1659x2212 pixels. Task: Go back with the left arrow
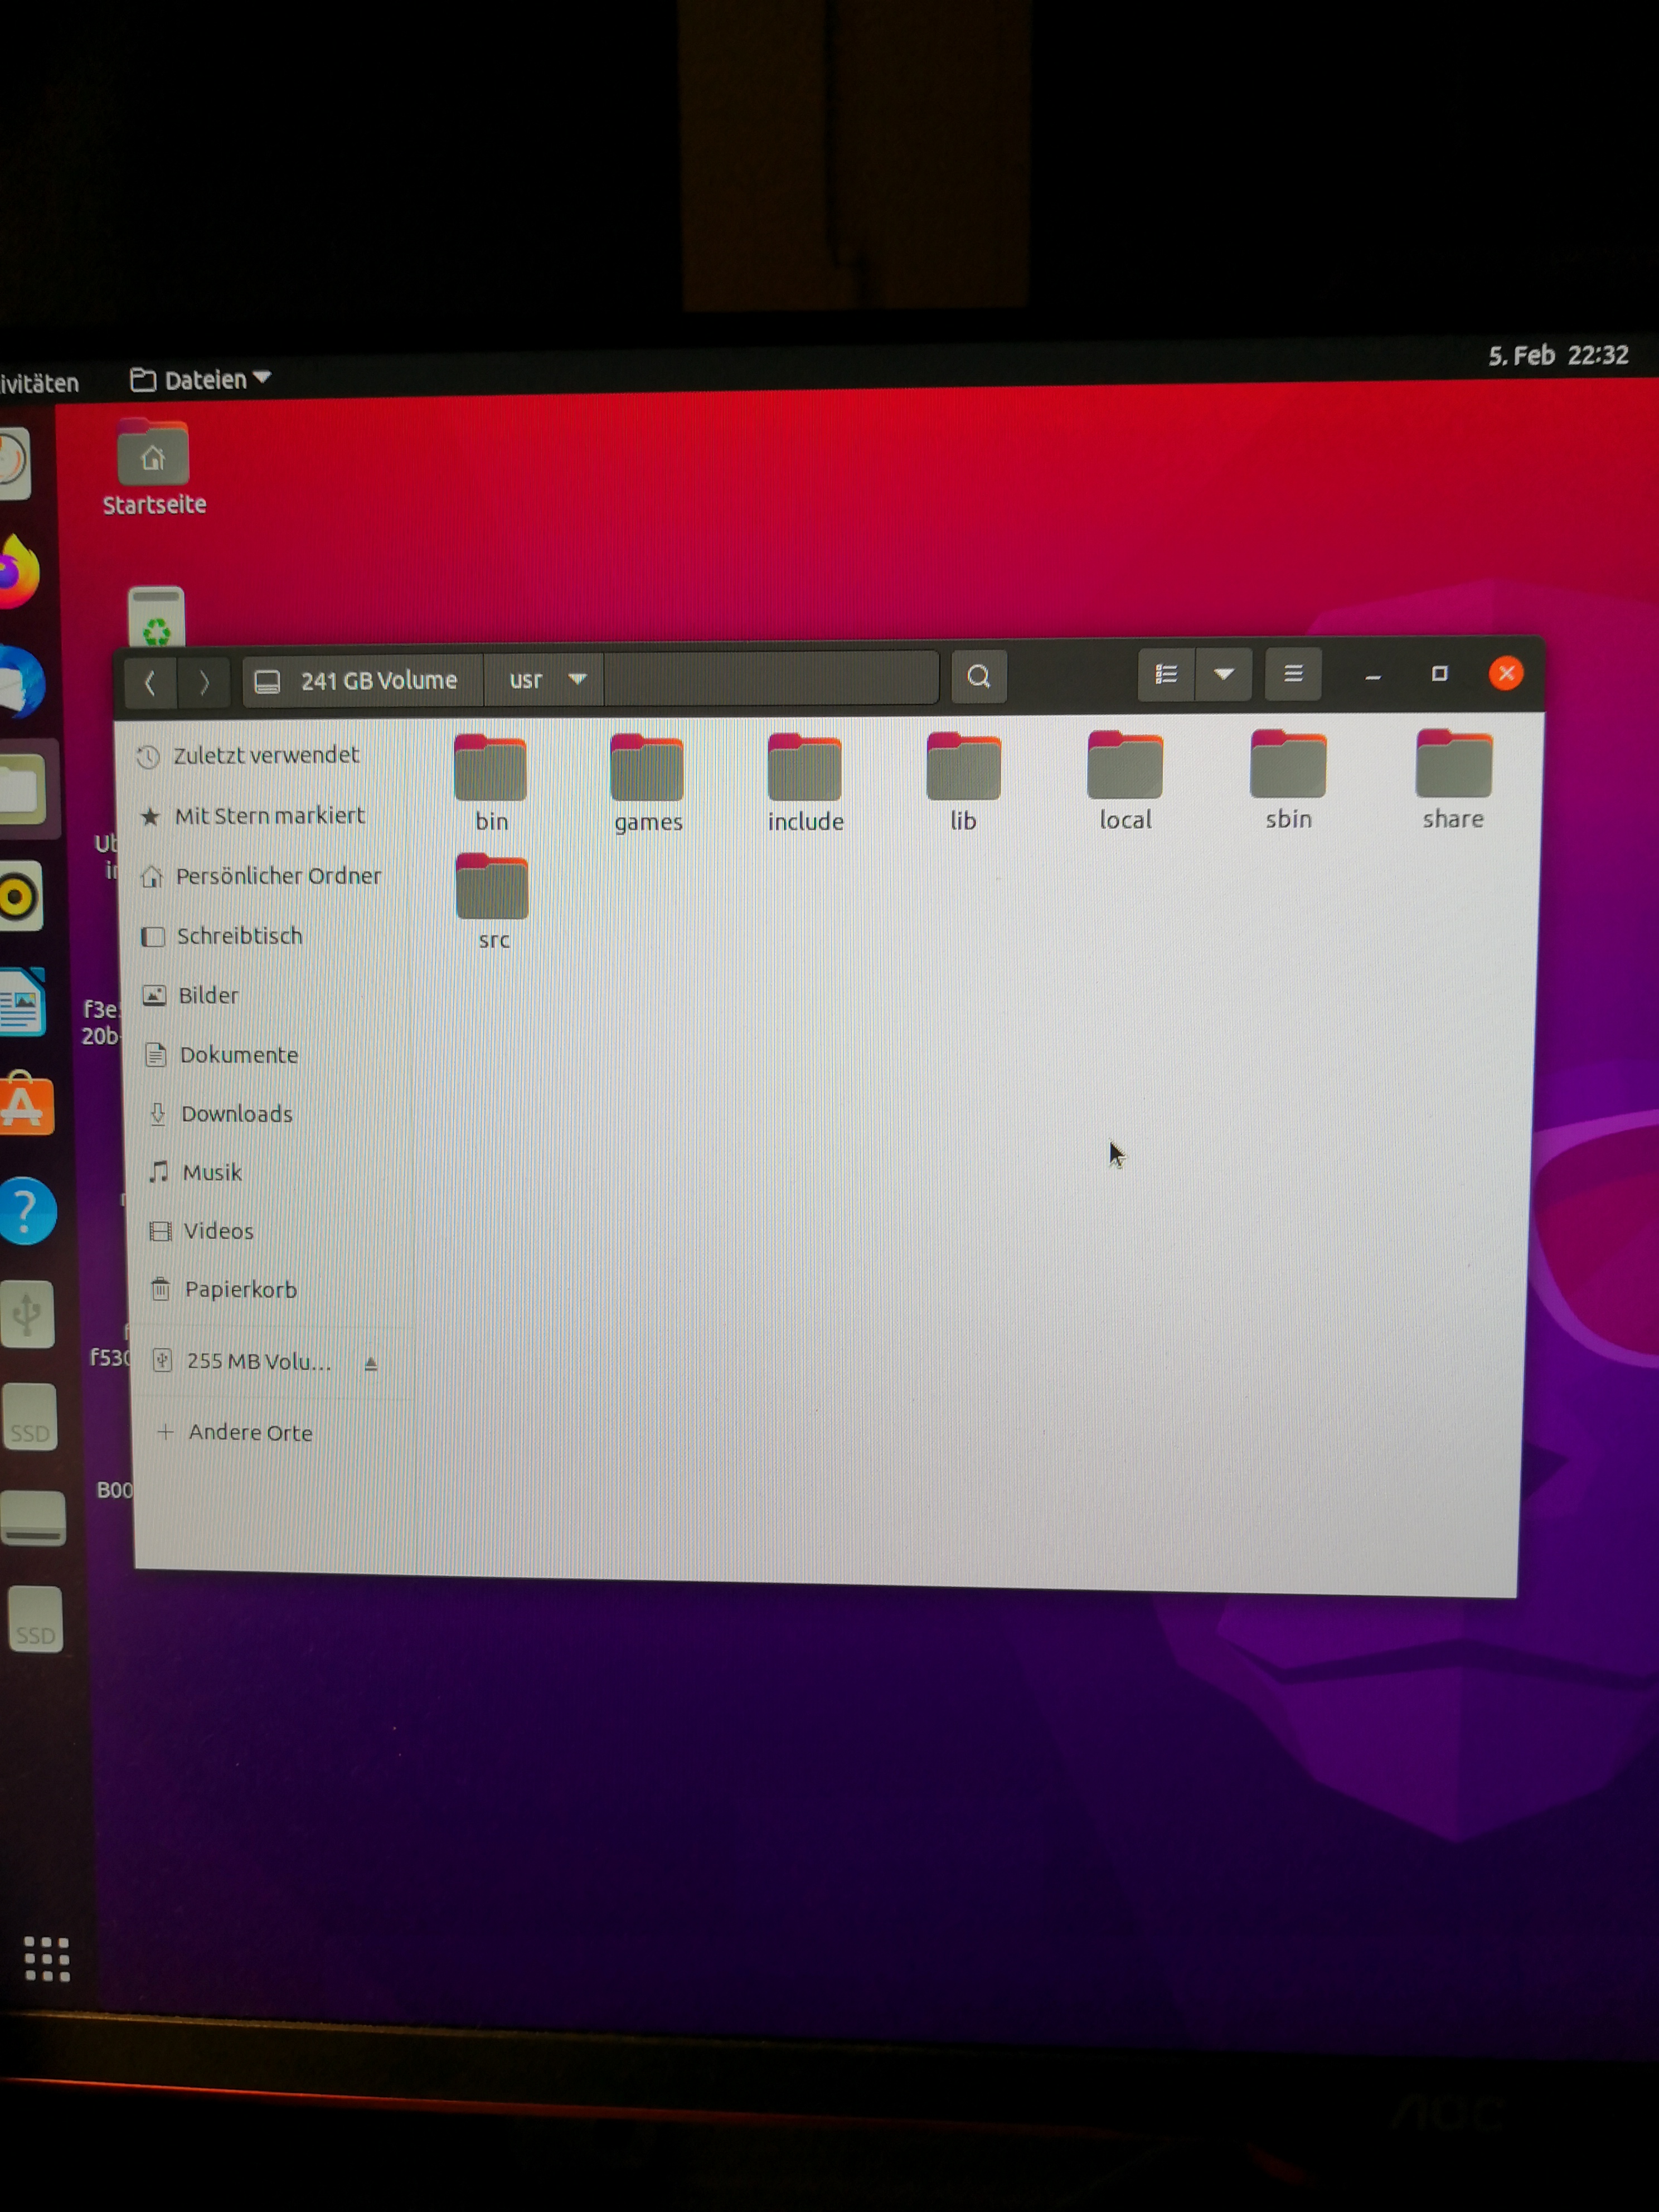(151, 683)
